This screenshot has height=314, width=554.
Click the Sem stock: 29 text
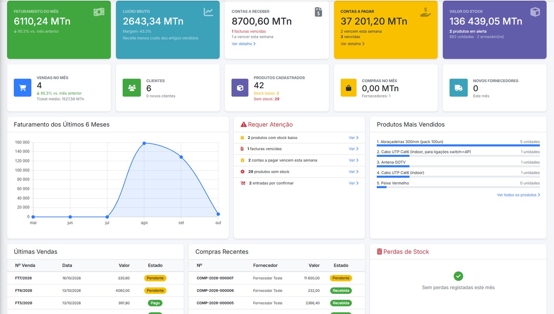click(266, 99)
